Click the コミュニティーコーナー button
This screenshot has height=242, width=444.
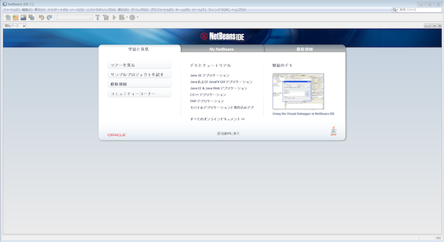[140, 94]
